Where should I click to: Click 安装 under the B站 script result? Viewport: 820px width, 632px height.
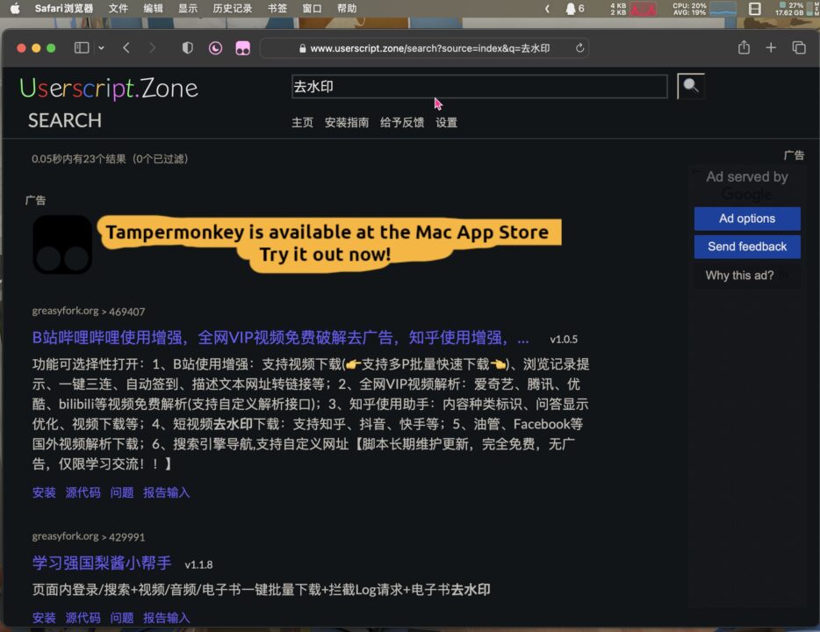point(44,492)
